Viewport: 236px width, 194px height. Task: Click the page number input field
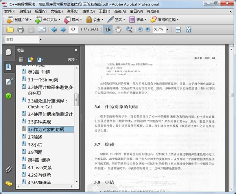pyautogui.click(x=73, y=30)
